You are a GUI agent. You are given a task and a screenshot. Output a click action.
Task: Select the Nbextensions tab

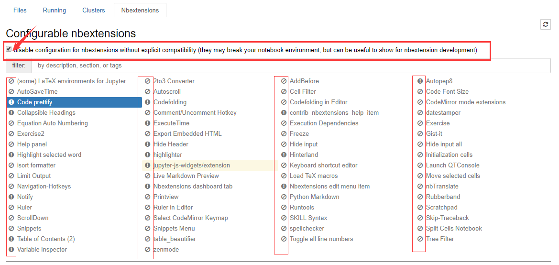click(x=140, y=11)
